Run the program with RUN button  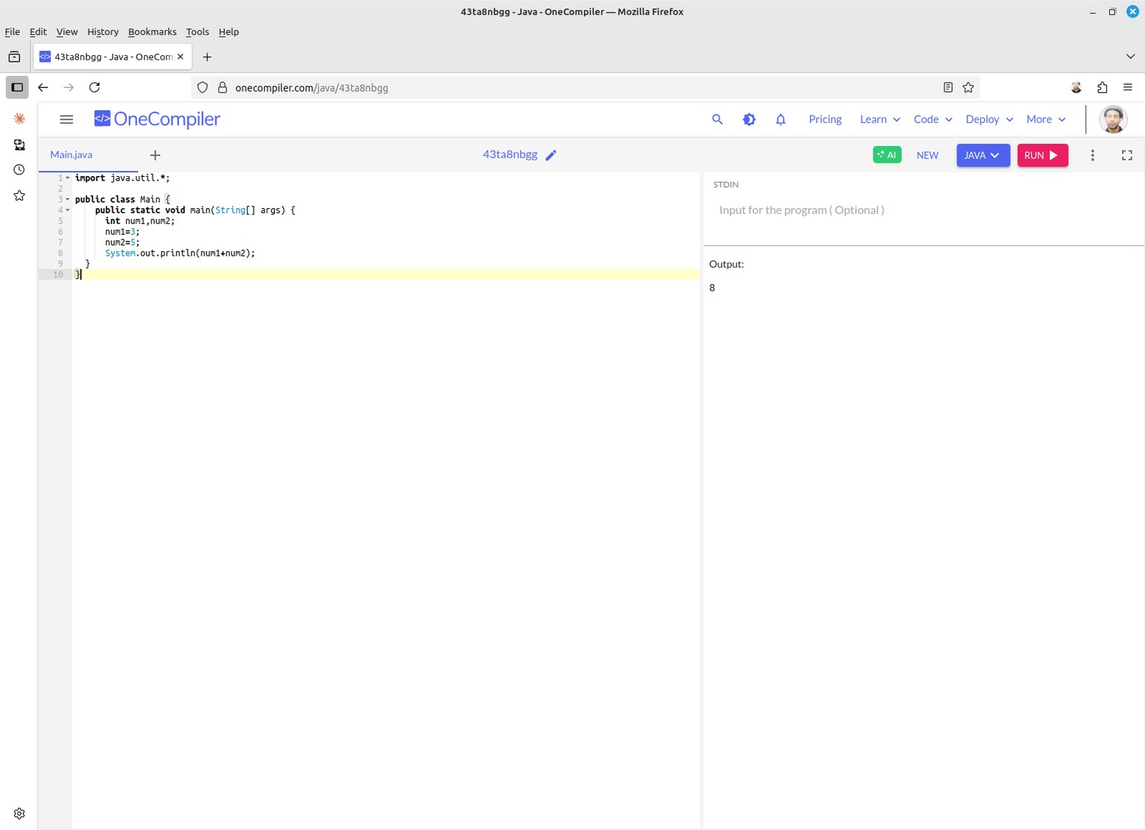click(1042, 155)
